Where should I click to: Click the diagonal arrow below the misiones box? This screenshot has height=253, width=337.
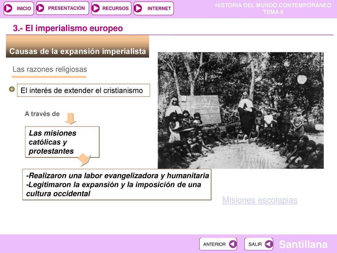pos(85,160)
